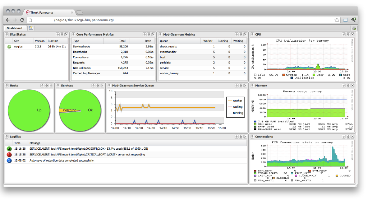Toggle pin on Core Performance Metrics panel
Screen dimensions: 368x201
tap(73, 34)
